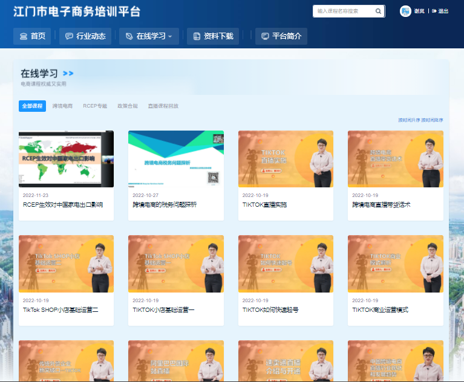Click the TIKTOK直播实施 title text

(264, 205)
